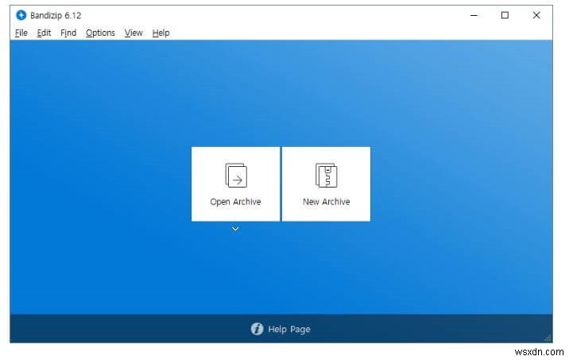Image resolution: width=573 pixels, height=360 pixels.
Task: Close the Bandizip window
Action: (536, 15)
